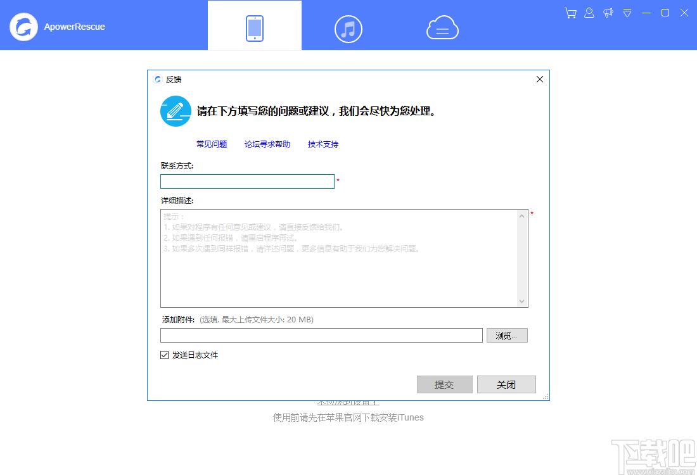Click the attachment file path field

tap(321, 336)
